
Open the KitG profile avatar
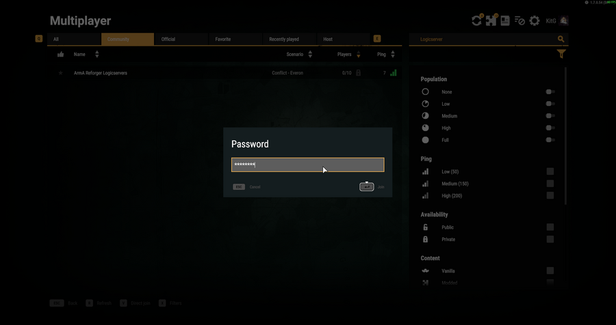click(x=564, y=20)
